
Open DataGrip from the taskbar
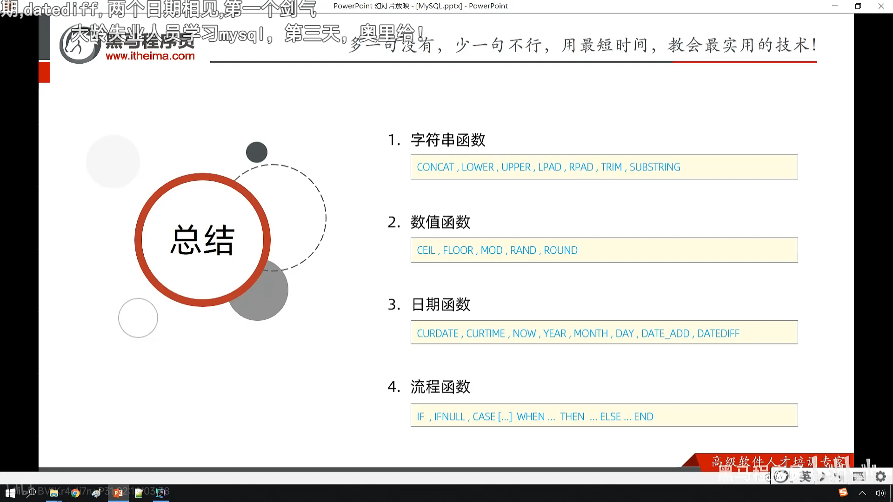pos(160,493)
